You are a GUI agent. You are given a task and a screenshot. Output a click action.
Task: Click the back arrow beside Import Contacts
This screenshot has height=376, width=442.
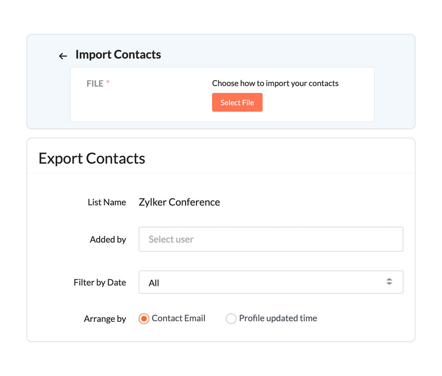click(x=63, y=56)
